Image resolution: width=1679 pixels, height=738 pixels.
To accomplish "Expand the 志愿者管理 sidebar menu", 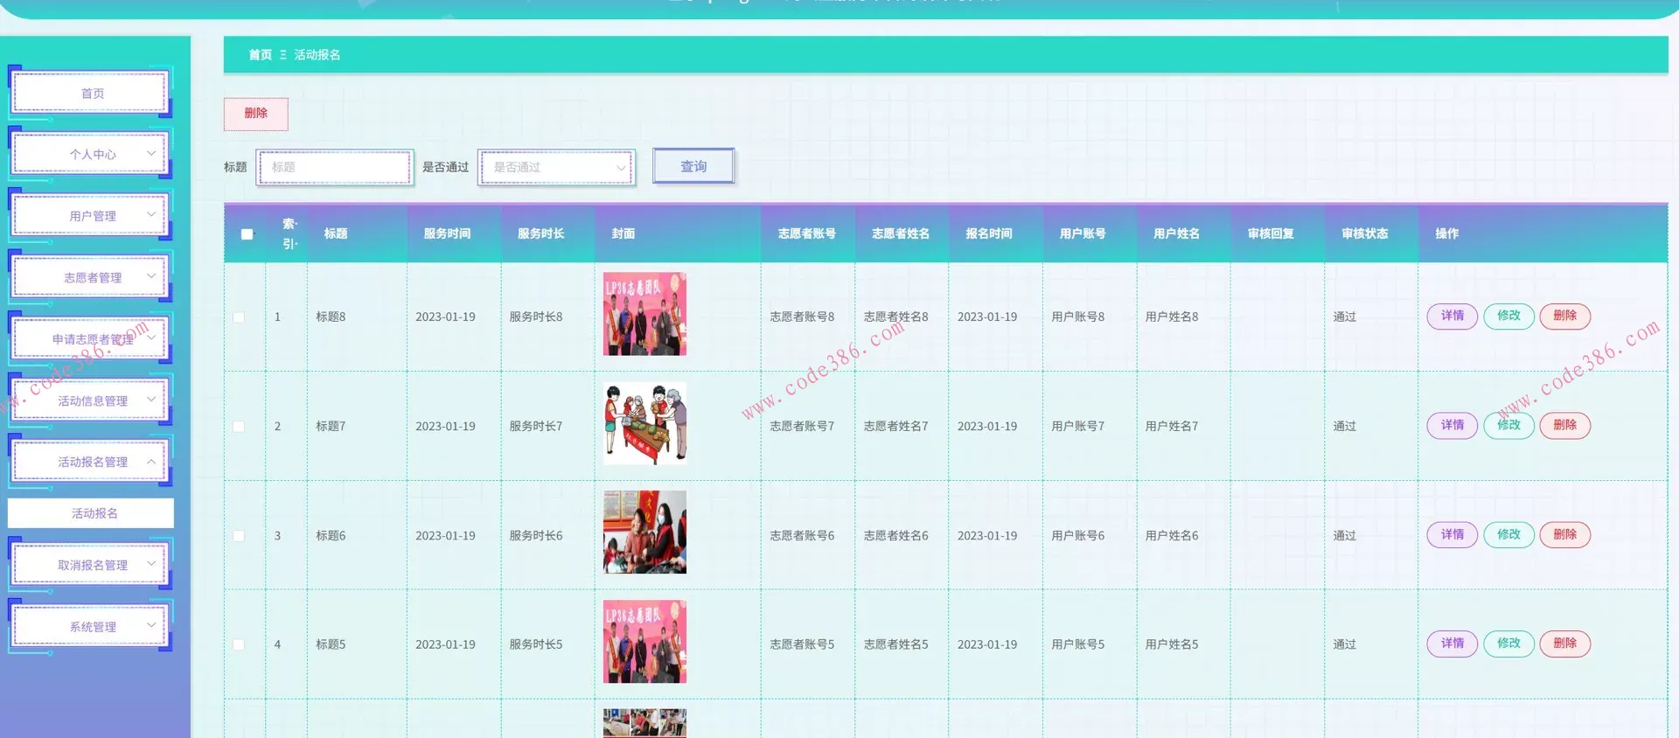I will pyautogui.click(x=92, y=277).
